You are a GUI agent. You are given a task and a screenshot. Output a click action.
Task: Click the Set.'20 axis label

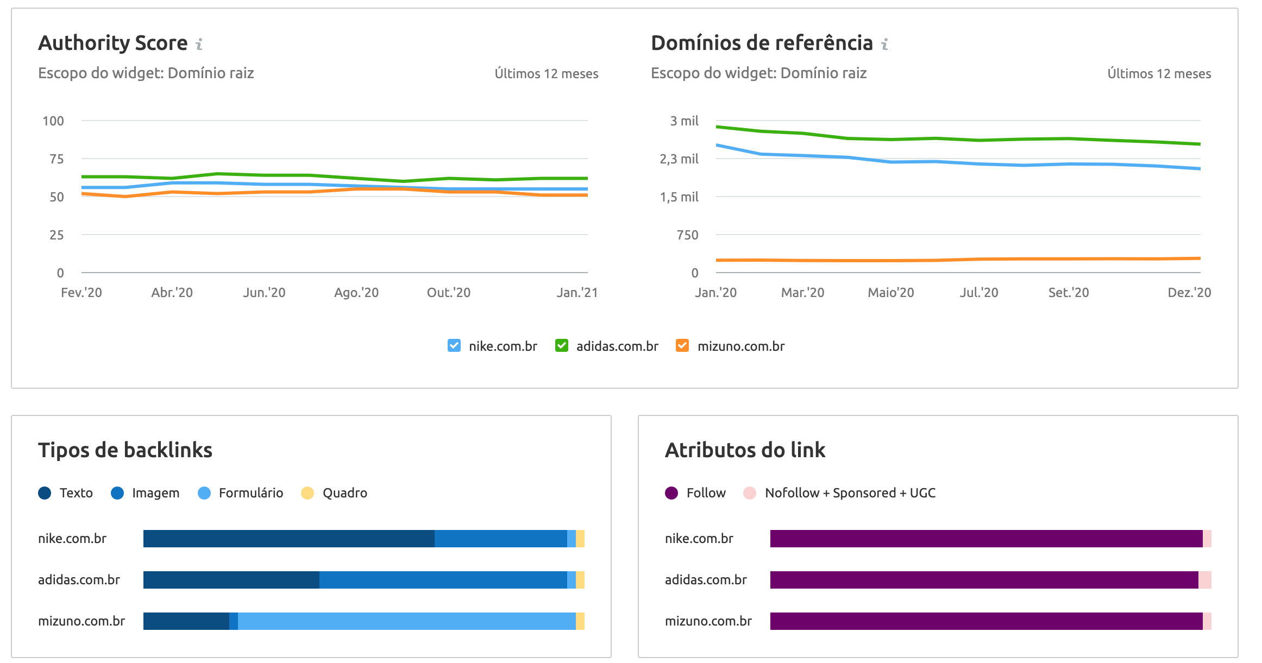click(1069, 293)
